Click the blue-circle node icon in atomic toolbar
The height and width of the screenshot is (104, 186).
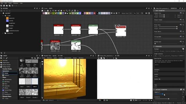click(x=80, y=13)
